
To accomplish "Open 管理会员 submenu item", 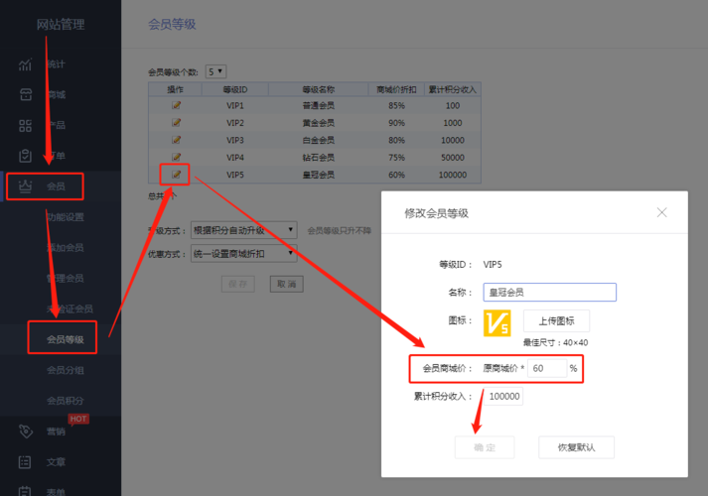I will [66, 278].
